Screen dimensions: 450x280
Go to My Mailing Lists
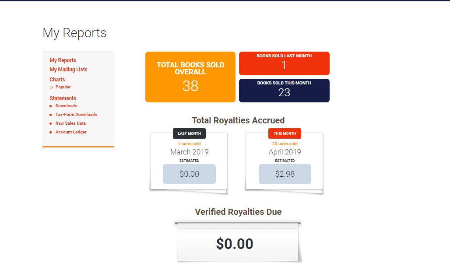(68, 70)
